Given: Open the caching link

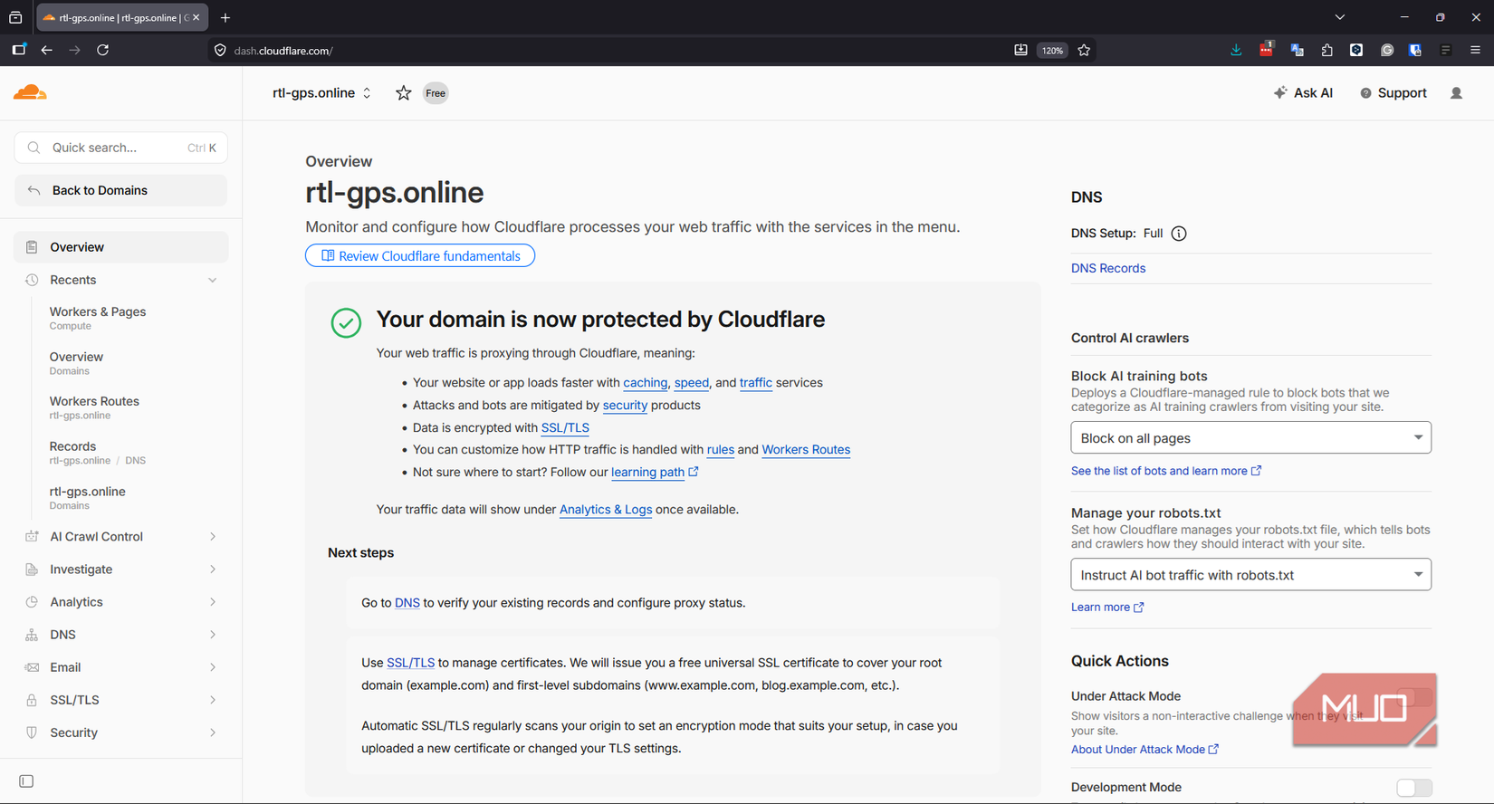Looking at the screenshot, I should (x=645, y=383).
